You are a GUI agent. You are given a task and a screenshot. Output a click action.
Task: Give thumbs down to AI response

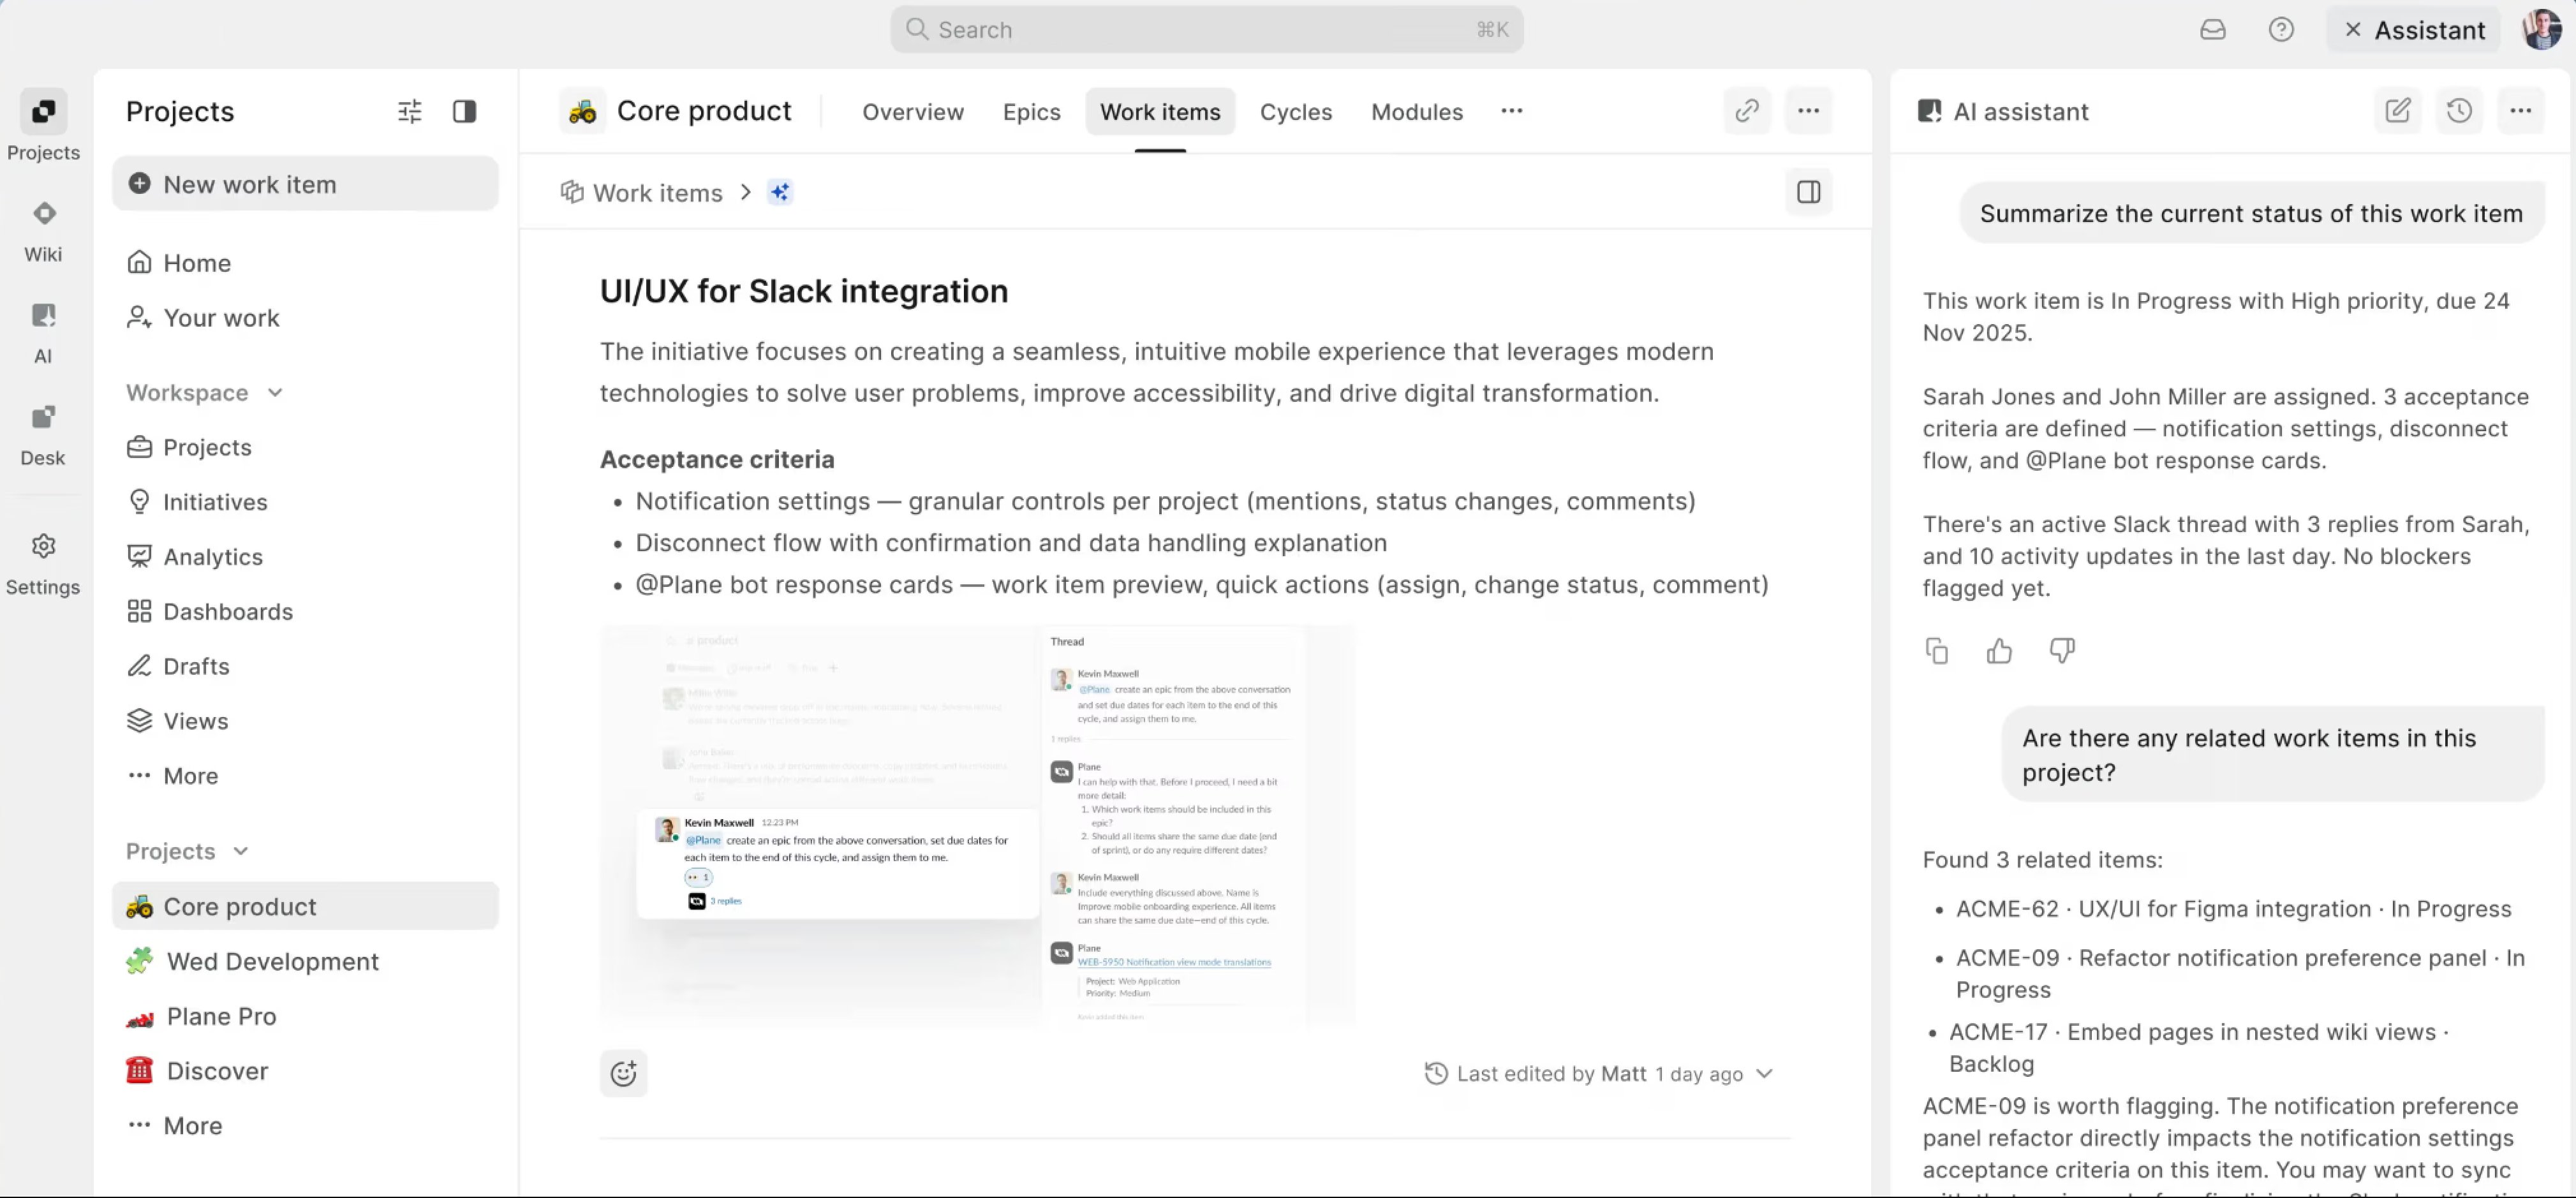[2062, 651]
